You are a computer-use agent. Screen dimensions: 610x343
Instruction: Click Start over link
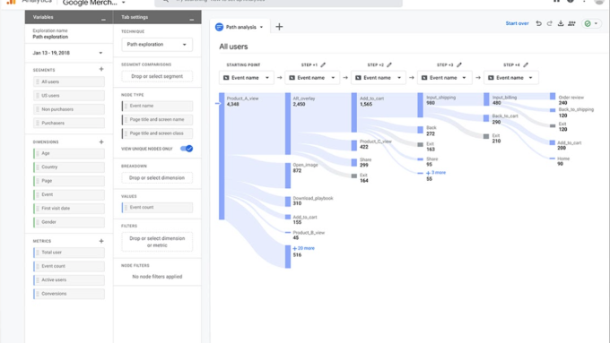click(517, 23)
